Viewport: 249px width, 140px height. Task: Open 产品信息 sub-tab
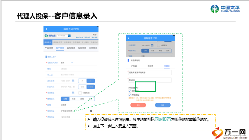pos(49,48)
